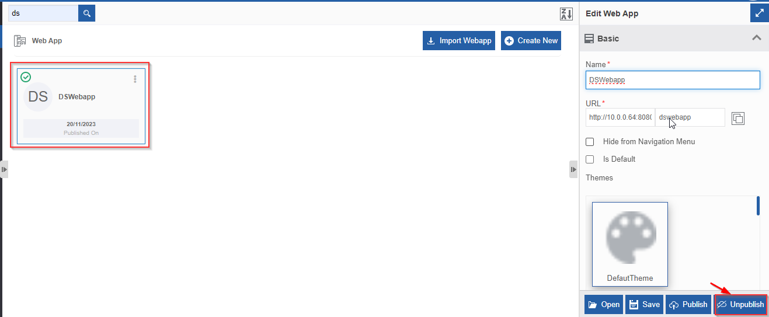
Task: Click the Save button
Action: tap(644, 305)
